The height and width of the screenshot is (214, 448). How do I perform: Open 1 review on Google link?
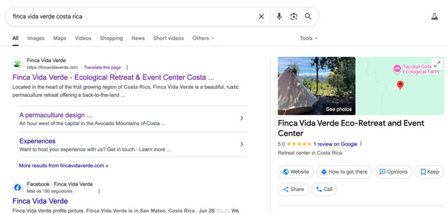(335, 144)
